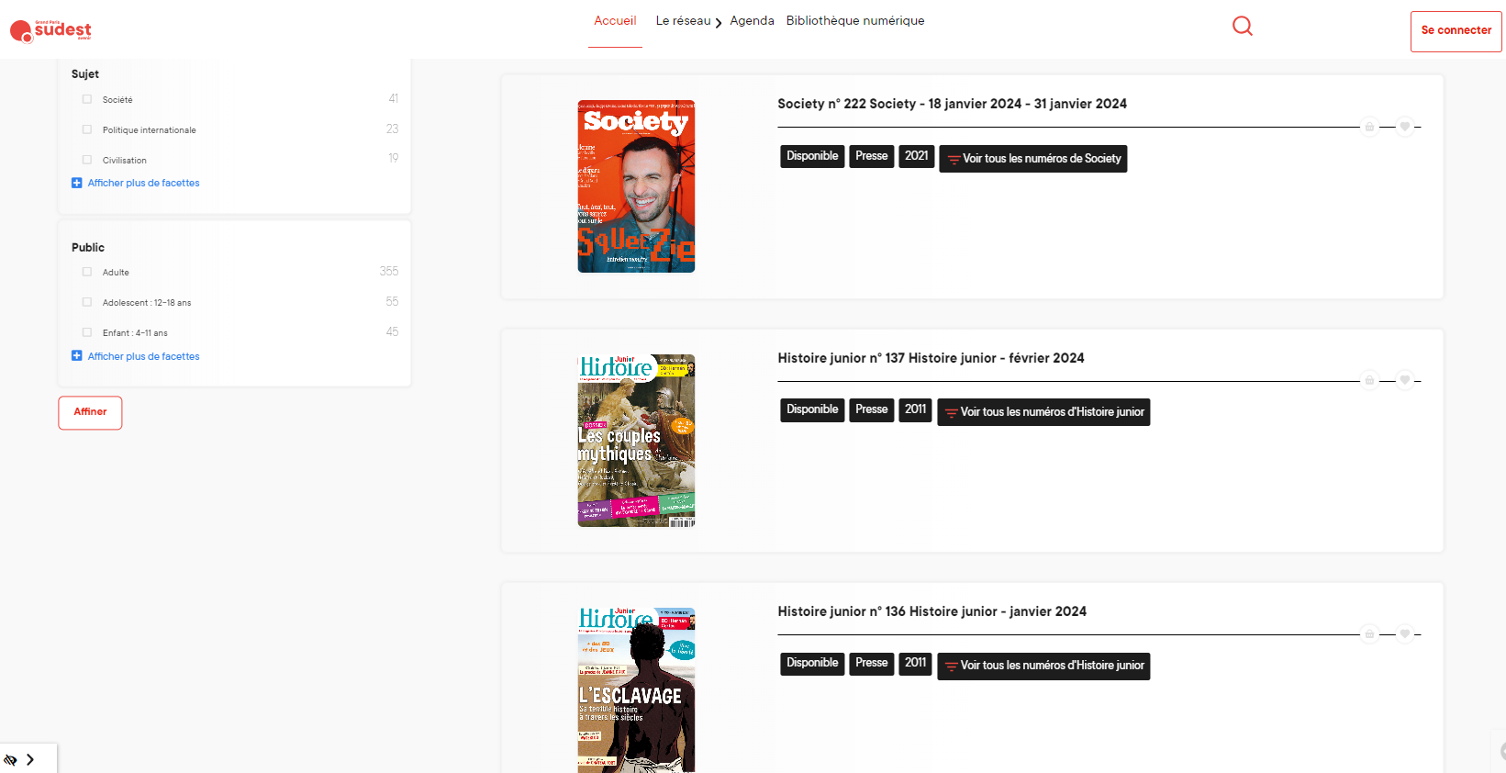Add Society n° 222 to basket

click(x=1369, y=127)
